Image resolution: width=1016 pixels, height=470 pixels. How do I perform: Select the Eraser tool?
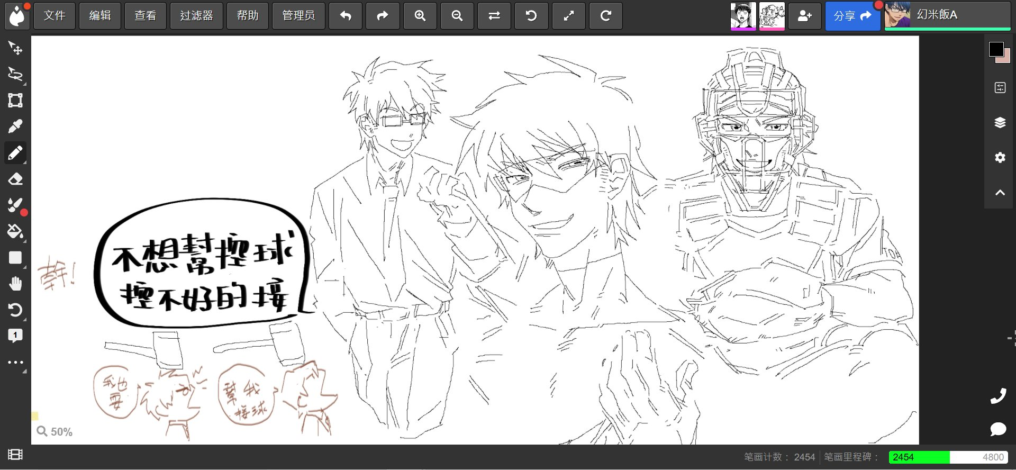[x=15, y=179]
